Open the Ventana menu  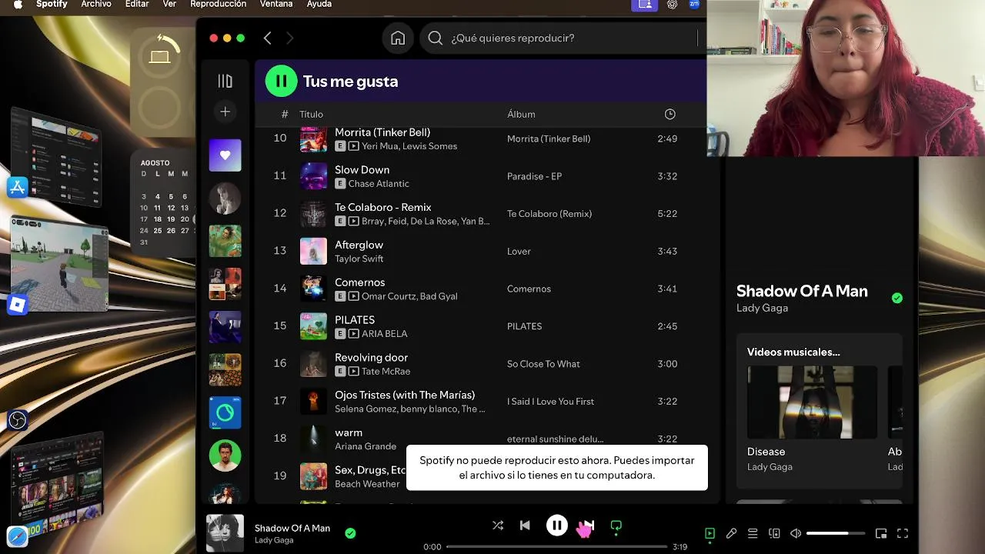pos(276,4)
